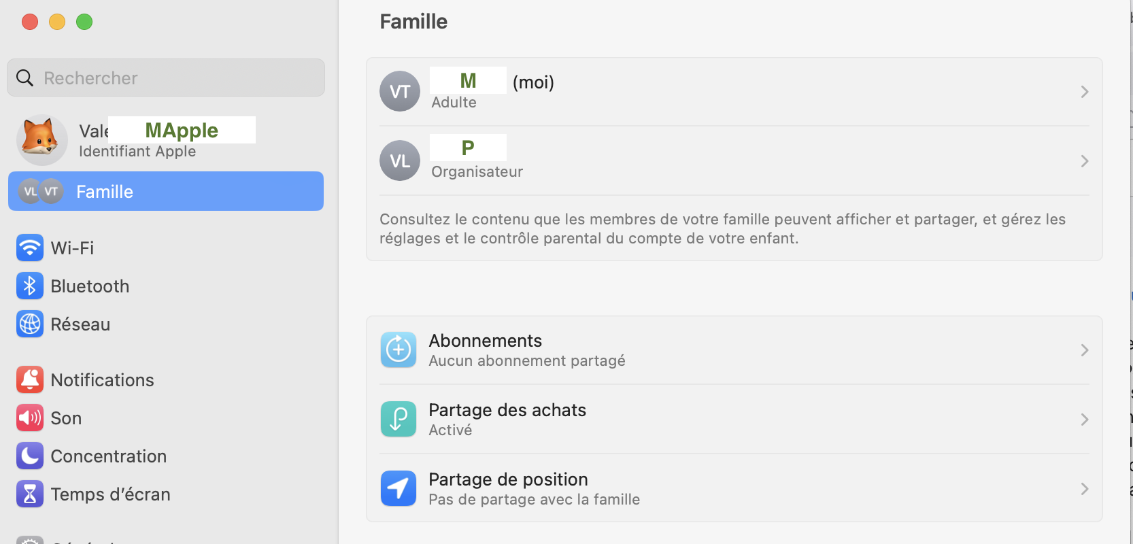Open Partage de position chevron
Viewport: 1133px width, 544px height.
(1085, 489)
